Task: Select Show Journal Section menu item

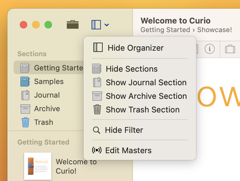Action: (x=140, y=82)
